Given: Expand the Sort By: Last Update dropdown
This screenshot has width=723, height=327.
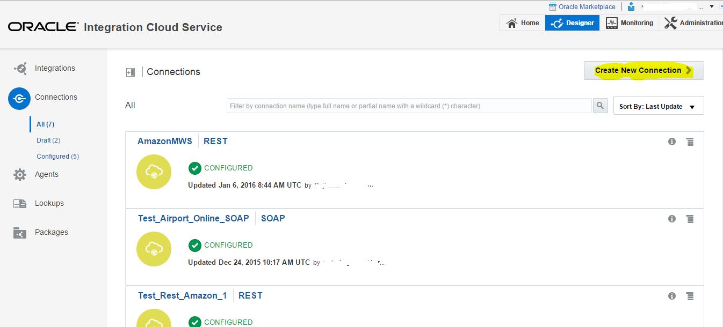Looking at the screenshot, I should coord(658,106).
